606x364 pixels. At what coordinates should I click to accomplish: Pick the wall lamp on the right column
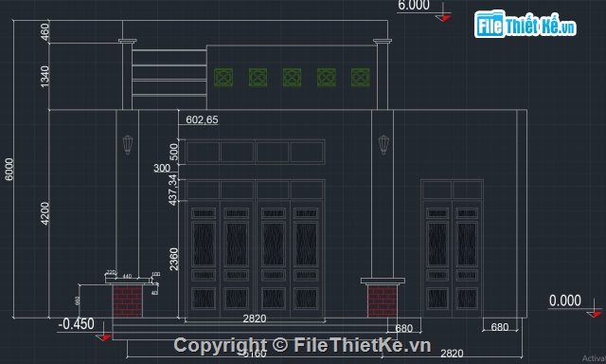(383, 145)
